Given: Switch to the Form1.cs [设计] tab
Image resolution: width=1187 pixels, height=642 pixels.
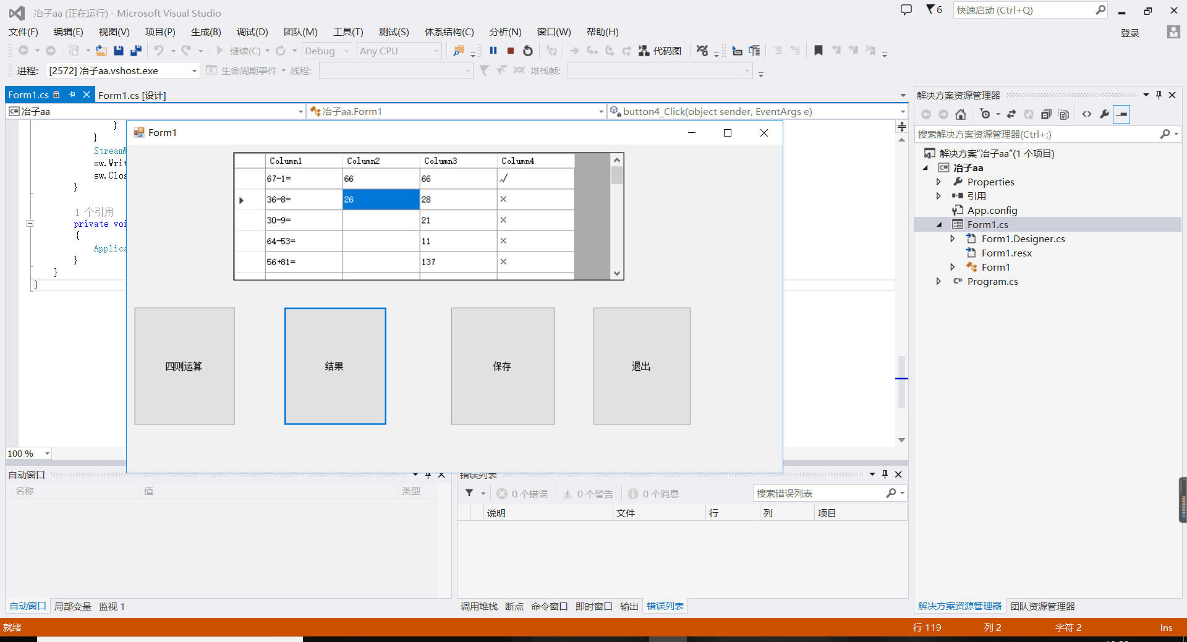Looking at the screenshot, I should coord(132,95).
